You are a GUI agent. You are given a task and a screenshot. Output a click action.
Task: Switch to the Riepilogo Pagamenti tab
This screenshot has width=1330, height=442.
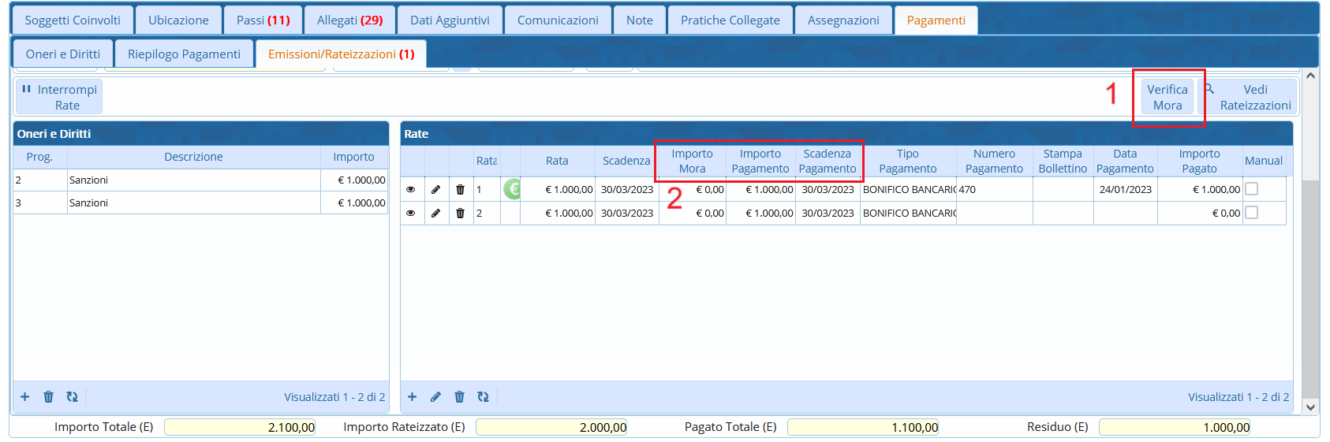click(184, 54)
